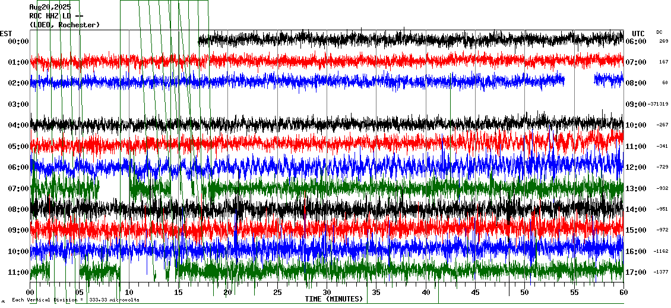This screenshot has height=308, width=671.
Task: Click the TIME (MINUTES) axis title
Action: click(334, 299)
